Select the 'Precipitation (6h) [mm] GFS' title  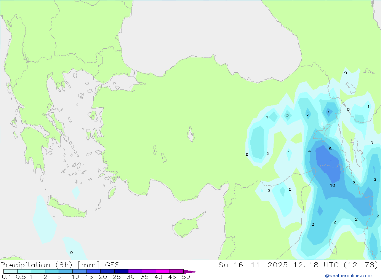coord(60,265)
